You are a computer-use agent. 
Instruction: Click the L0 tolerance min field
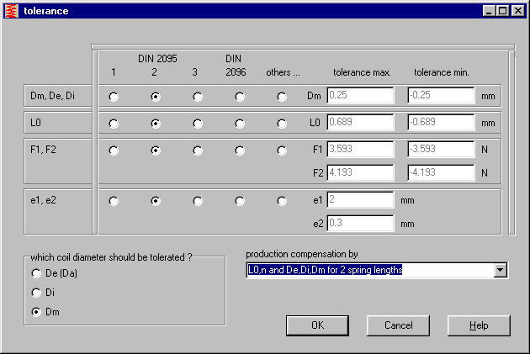click(x=441, y=123)
